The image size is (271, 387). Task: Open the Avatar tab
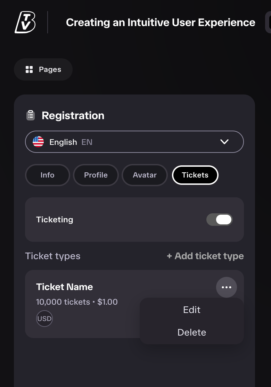point(145,175)
